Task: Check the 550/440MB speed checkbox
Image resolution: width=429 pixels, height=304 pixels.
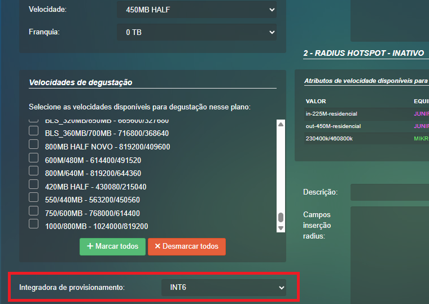Action: [x=34, y=197]
